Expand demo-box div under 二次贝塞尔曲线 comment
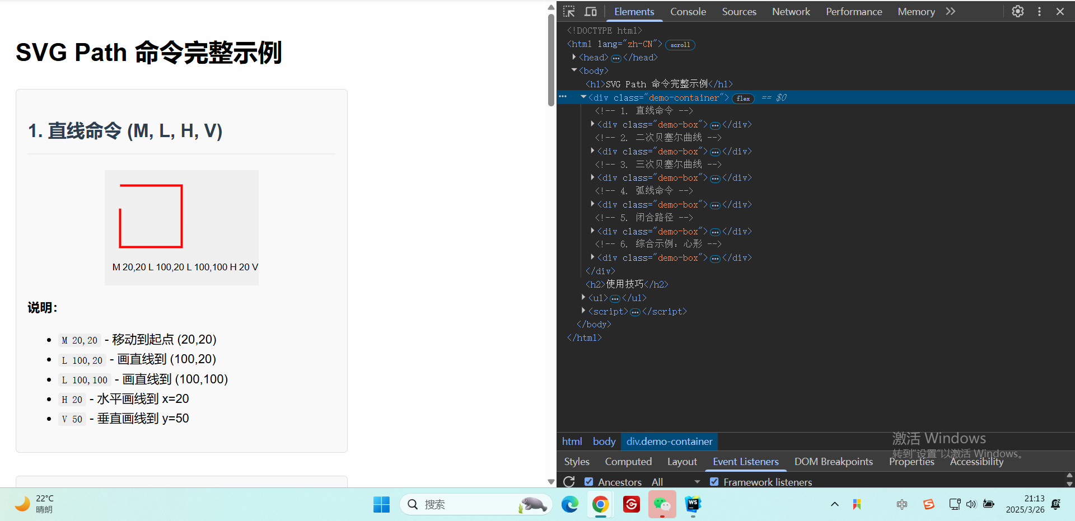The width and height of the screenshot is (1075, 521). [592, 151]
